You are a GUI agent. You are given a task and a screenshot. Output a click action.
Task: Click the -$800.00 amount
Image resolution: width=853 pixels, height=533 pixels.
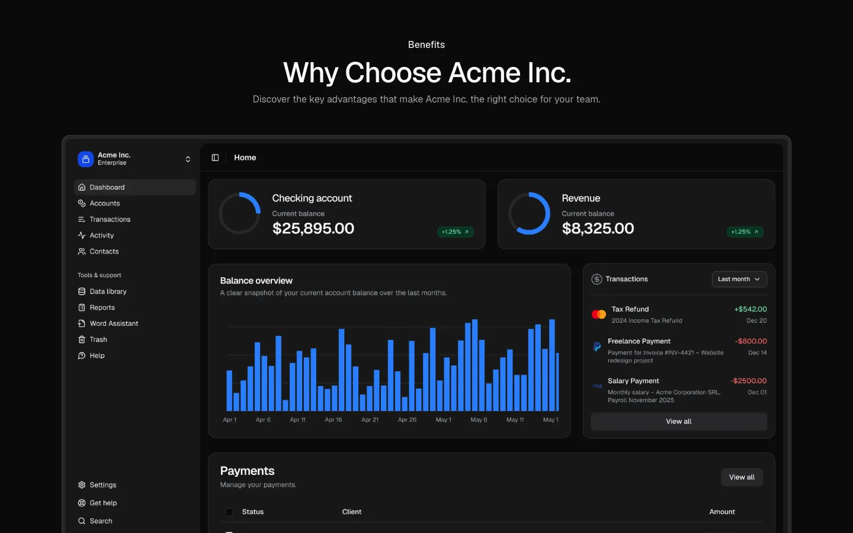(x=751, y=341)
